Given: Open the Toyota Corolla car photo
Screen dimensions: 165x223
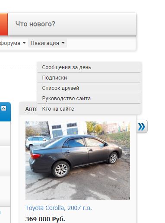Looking at the screenshot, I should [x=78, y=160].
